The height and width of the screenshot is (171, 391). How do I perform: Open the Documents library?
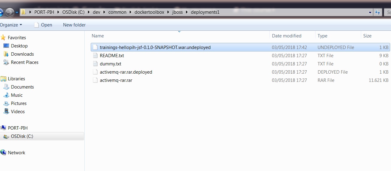pos(22,87)
